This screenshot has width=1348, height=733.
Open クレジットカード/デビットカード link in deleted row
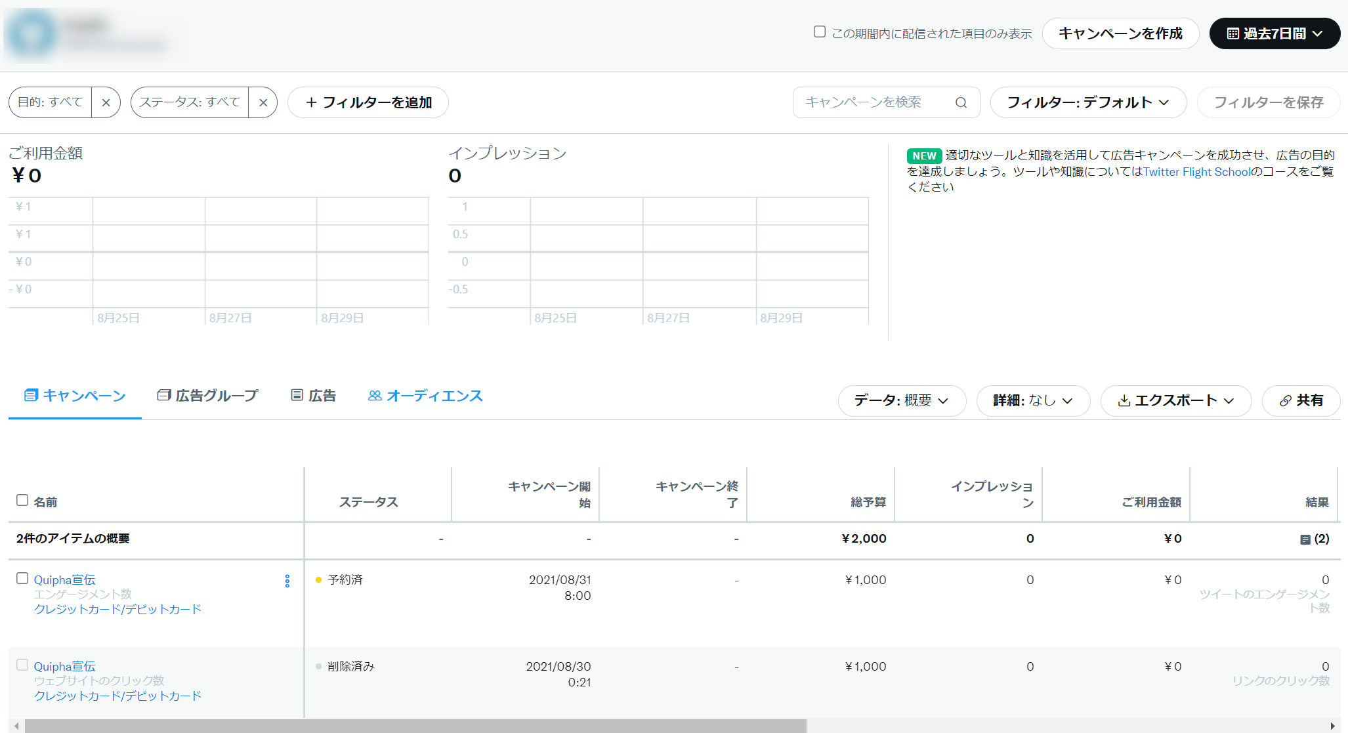[117, 696]
